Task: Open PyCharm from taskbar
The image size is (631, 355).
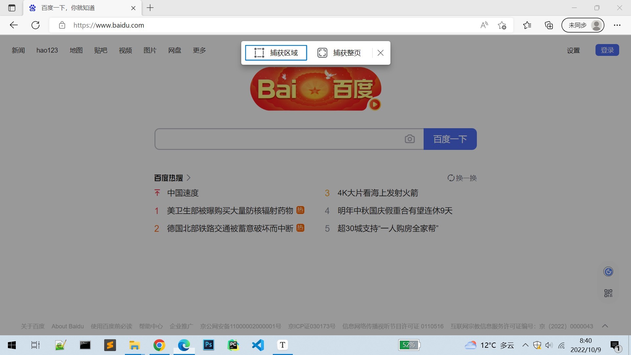Action: click(233, 345)
